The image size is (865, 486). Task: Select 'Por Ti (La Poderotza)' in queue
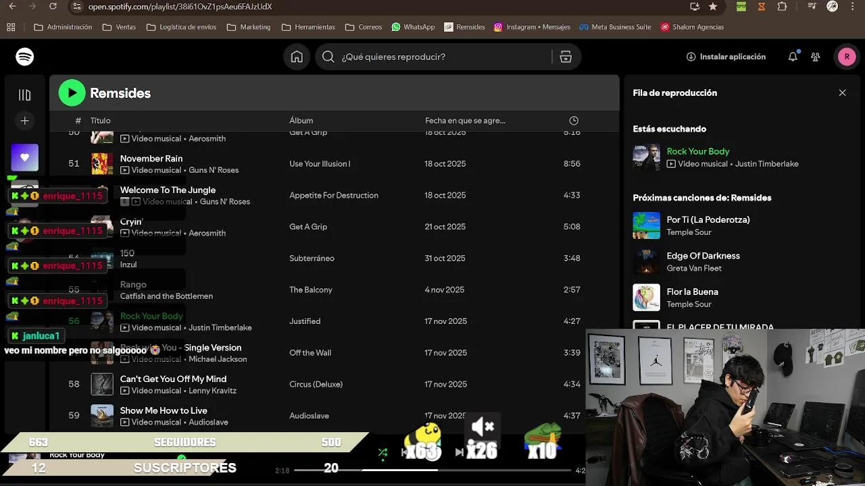(708, 220)
